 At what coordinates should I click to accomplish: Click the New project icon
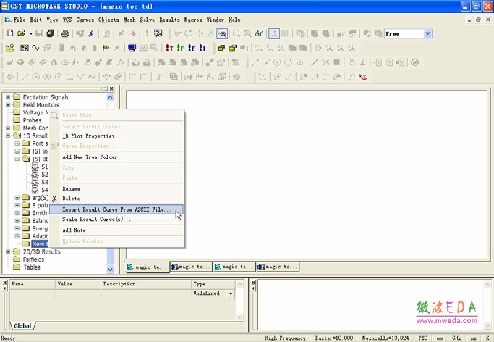tap(10, 33)
